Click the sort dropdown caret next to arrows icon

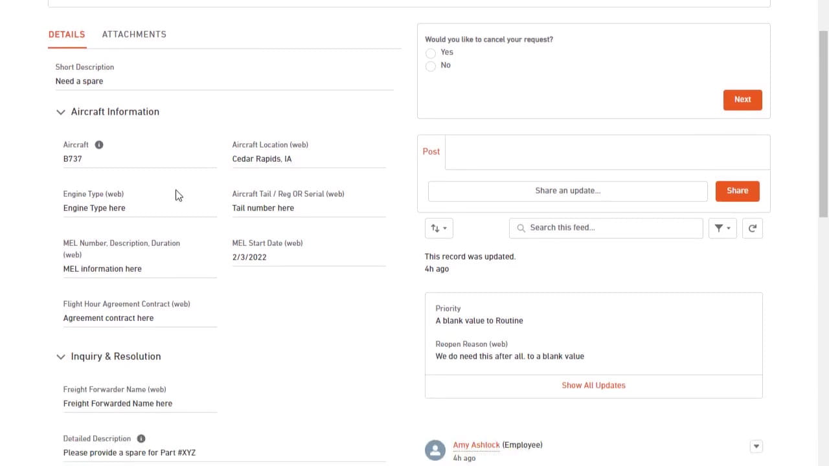click(444, 228)
